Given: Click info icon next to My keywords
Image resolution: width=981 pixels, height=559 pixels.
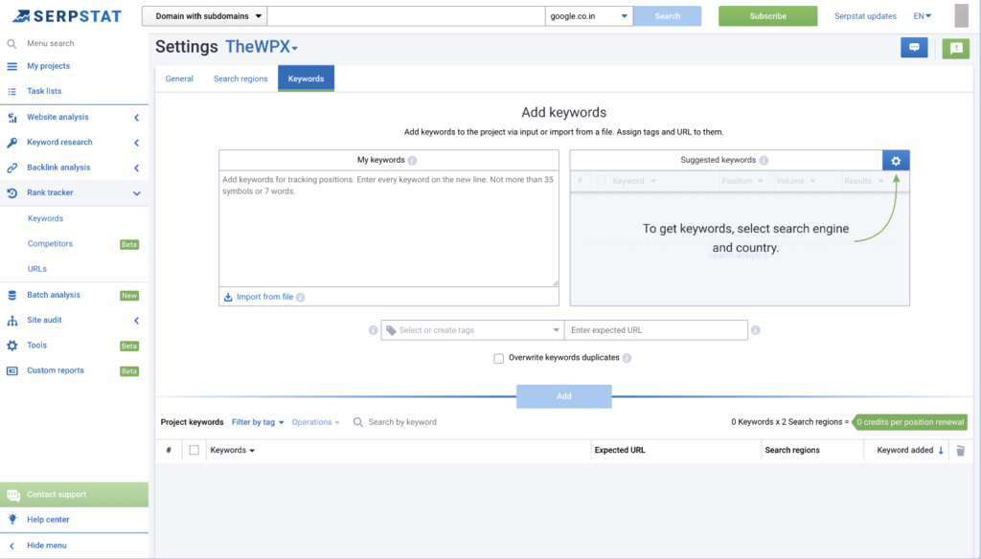Looking at the screenshot, I should pos(412,161).
